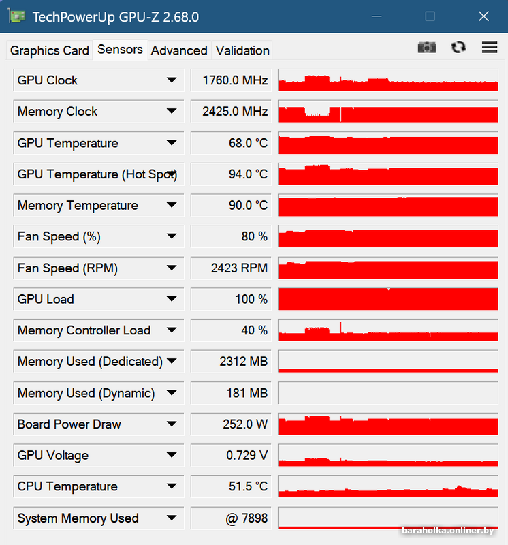This screenshot has height=545, width=508.
Task: Expand the GPU Temperature dropdown
Action: coord(172,143)
